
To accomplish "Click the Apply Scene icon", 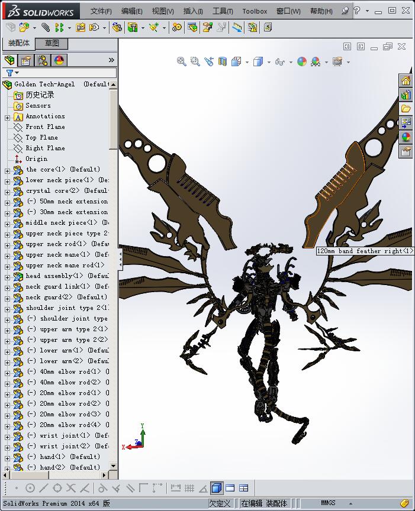I will pyautogui.click(x=316, y=62).
